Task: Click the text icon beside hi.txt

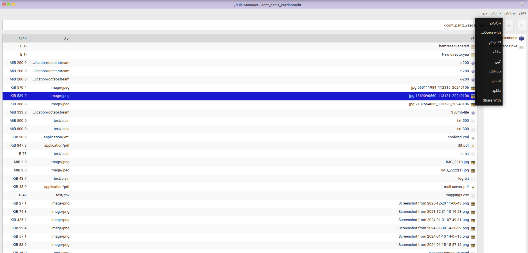Action: (473, 154)
